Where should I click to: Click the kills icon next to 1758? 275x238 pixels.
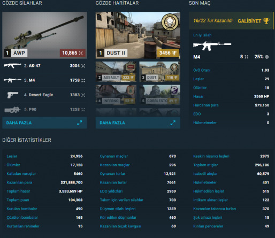[x=83, y=80]
